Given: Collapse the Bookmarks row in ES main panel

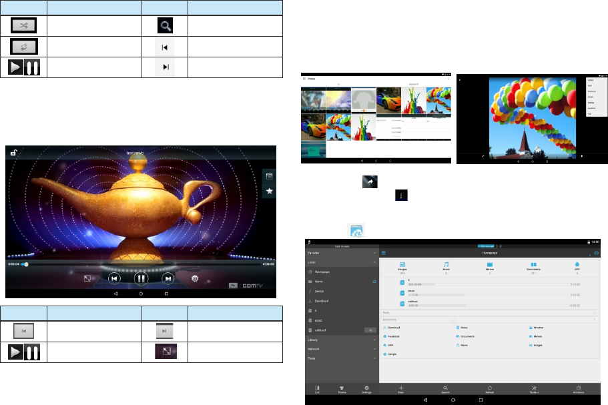Looking at the screenshot, I should [x=489, y=320].
